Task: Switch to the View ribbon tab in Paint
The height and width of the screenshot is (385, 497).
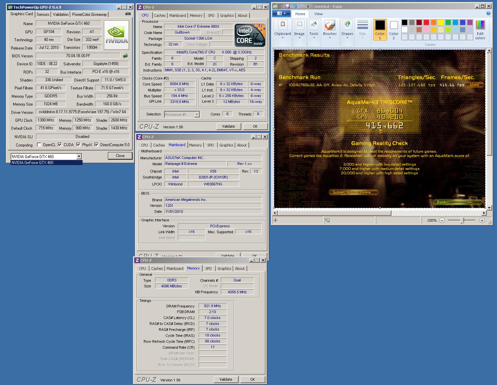Action: click(x=318, y=14)
